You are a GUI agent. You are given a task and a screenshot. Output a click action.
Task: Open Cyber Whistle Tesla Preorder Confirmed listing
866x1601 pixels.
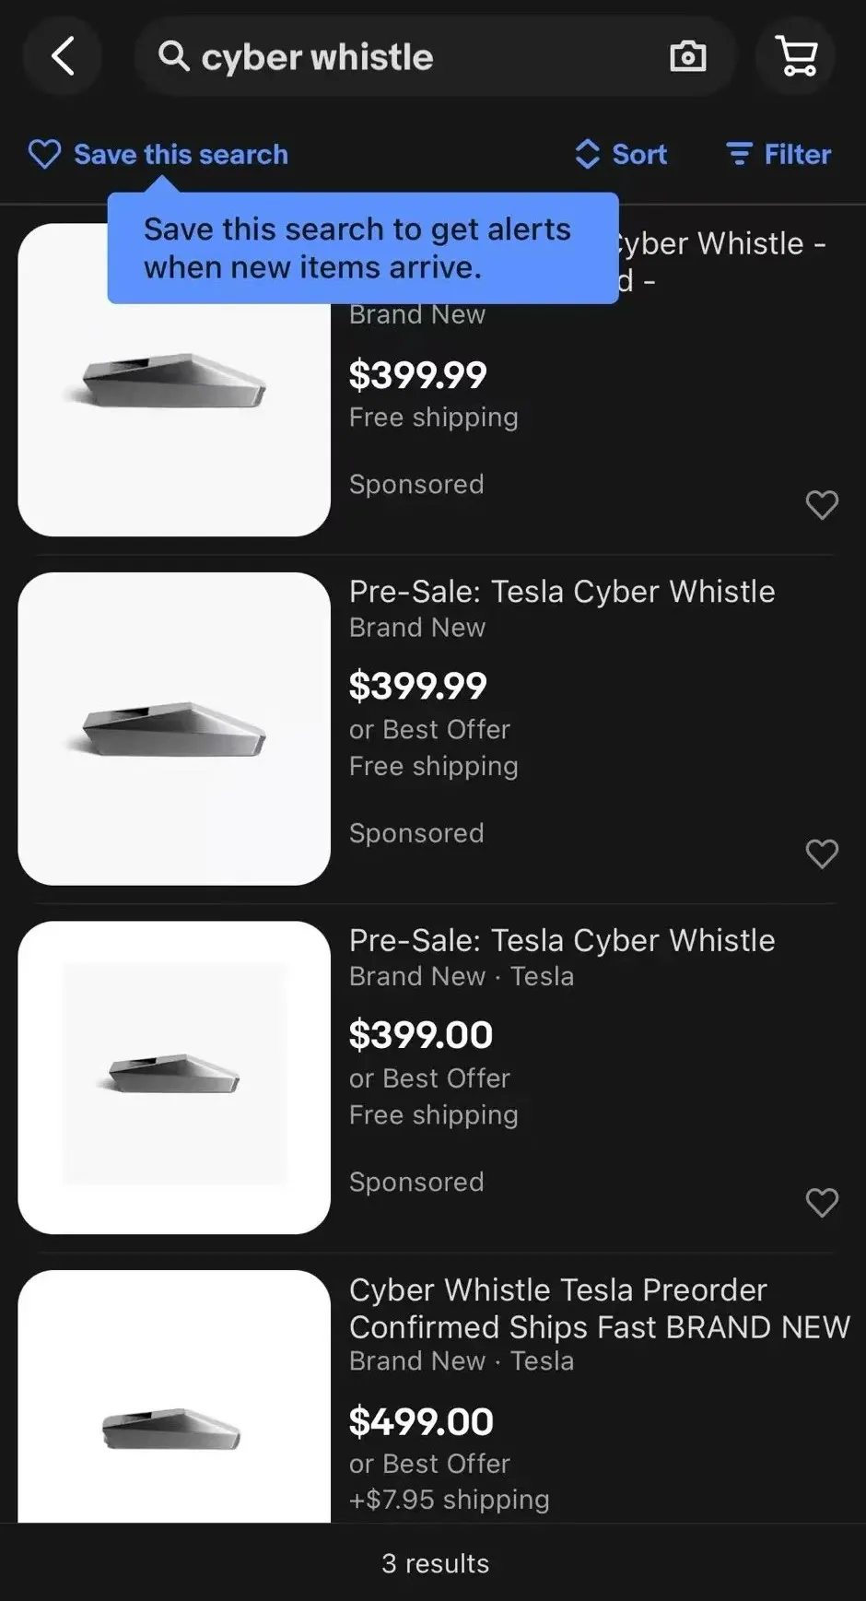click(x=599, y=1309)
